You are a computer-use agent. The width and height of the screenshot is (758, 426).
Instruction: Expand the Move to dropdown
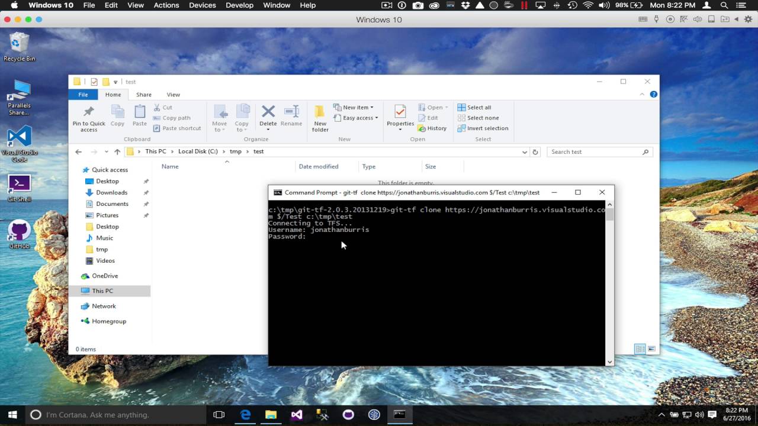coord(220,127)
